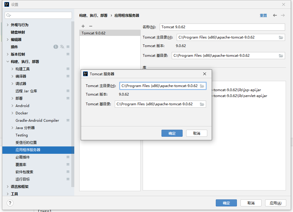Close the 设置 window

click(x=284, y=4)
